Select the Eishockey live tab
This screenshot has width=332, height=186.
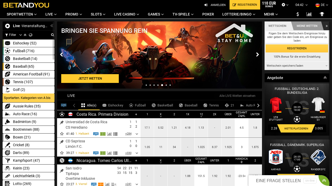[x=113, y=105]
